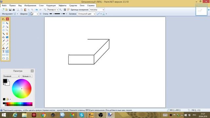The image size is (210, 118).
Task: Select the Rectangle shape tool
Action: coord(4,55)
